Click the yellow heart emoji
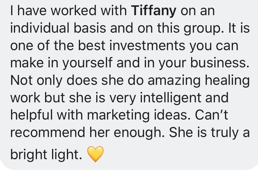The width and height of the screenshot is (258, 172). pos(95,155)
